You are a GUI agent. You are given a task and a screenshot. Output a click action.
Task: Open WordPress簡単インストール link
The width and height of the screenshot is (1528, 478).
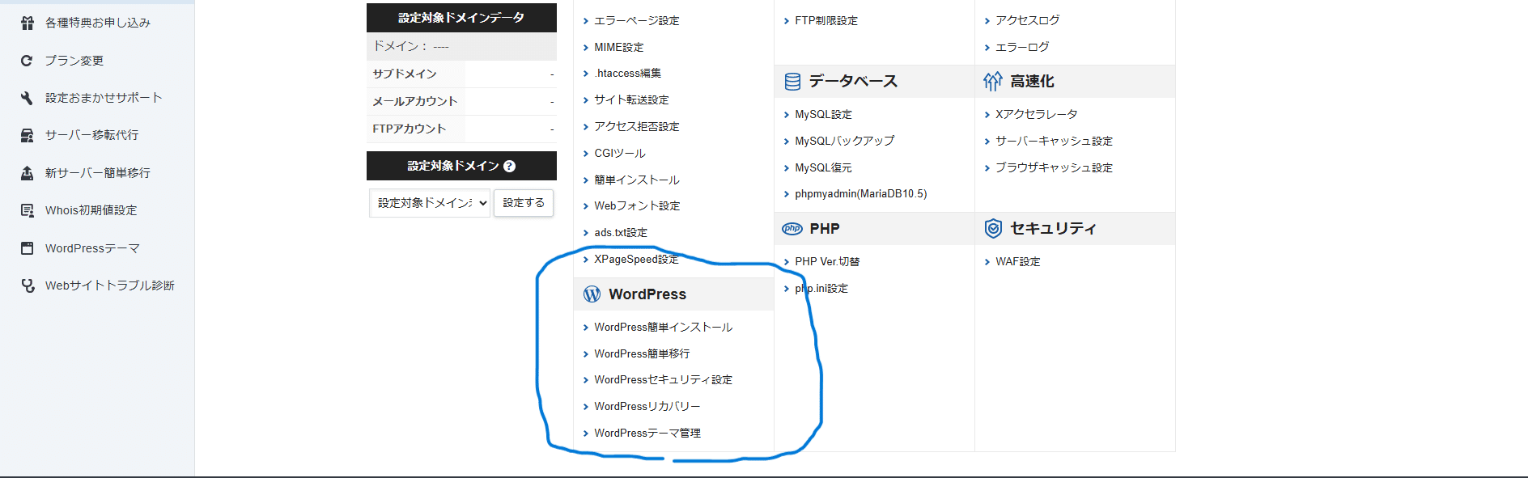click(664, 327)
